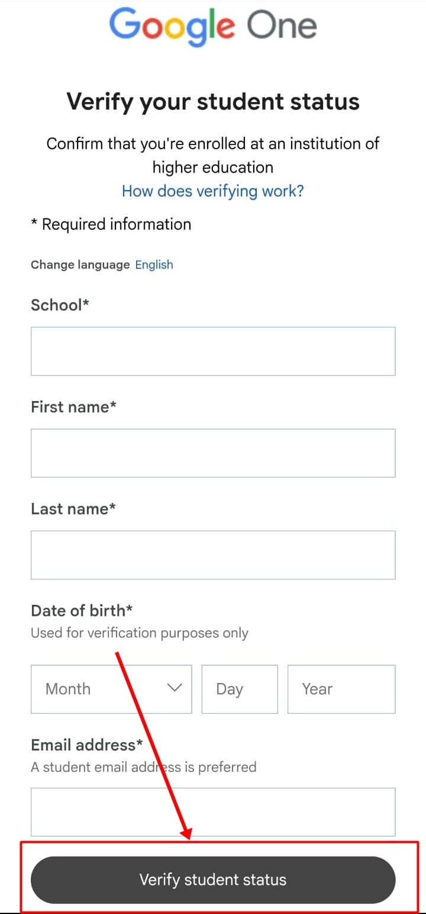
Task: Open the "How does verifying work?" link
Action: point(213,191)
